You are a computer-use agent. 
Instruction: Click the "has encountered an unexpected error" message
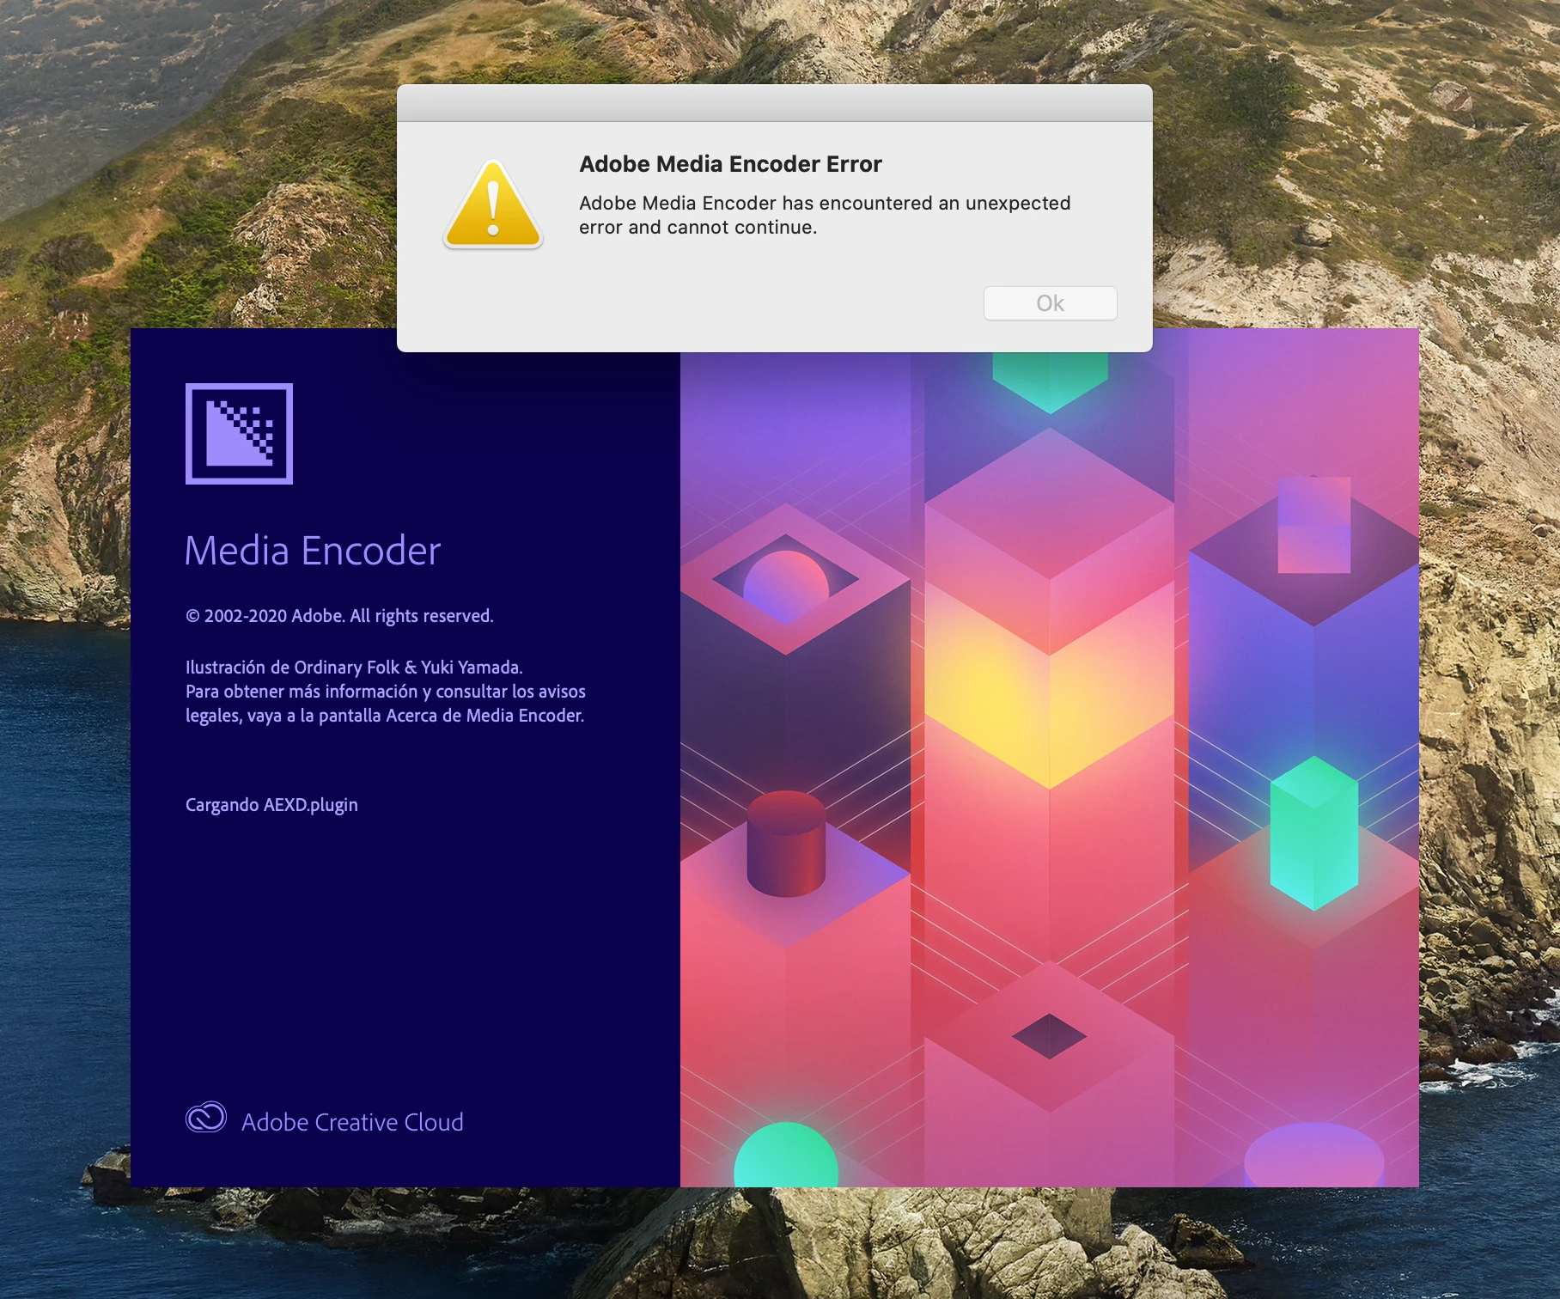click(825, 215)
